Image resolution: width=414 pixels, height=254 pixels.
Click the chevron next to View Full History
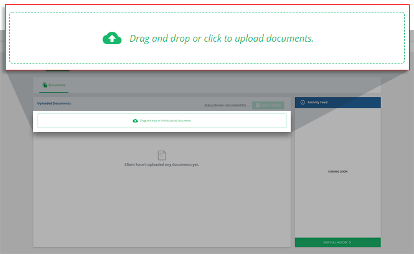coord(350,242)
